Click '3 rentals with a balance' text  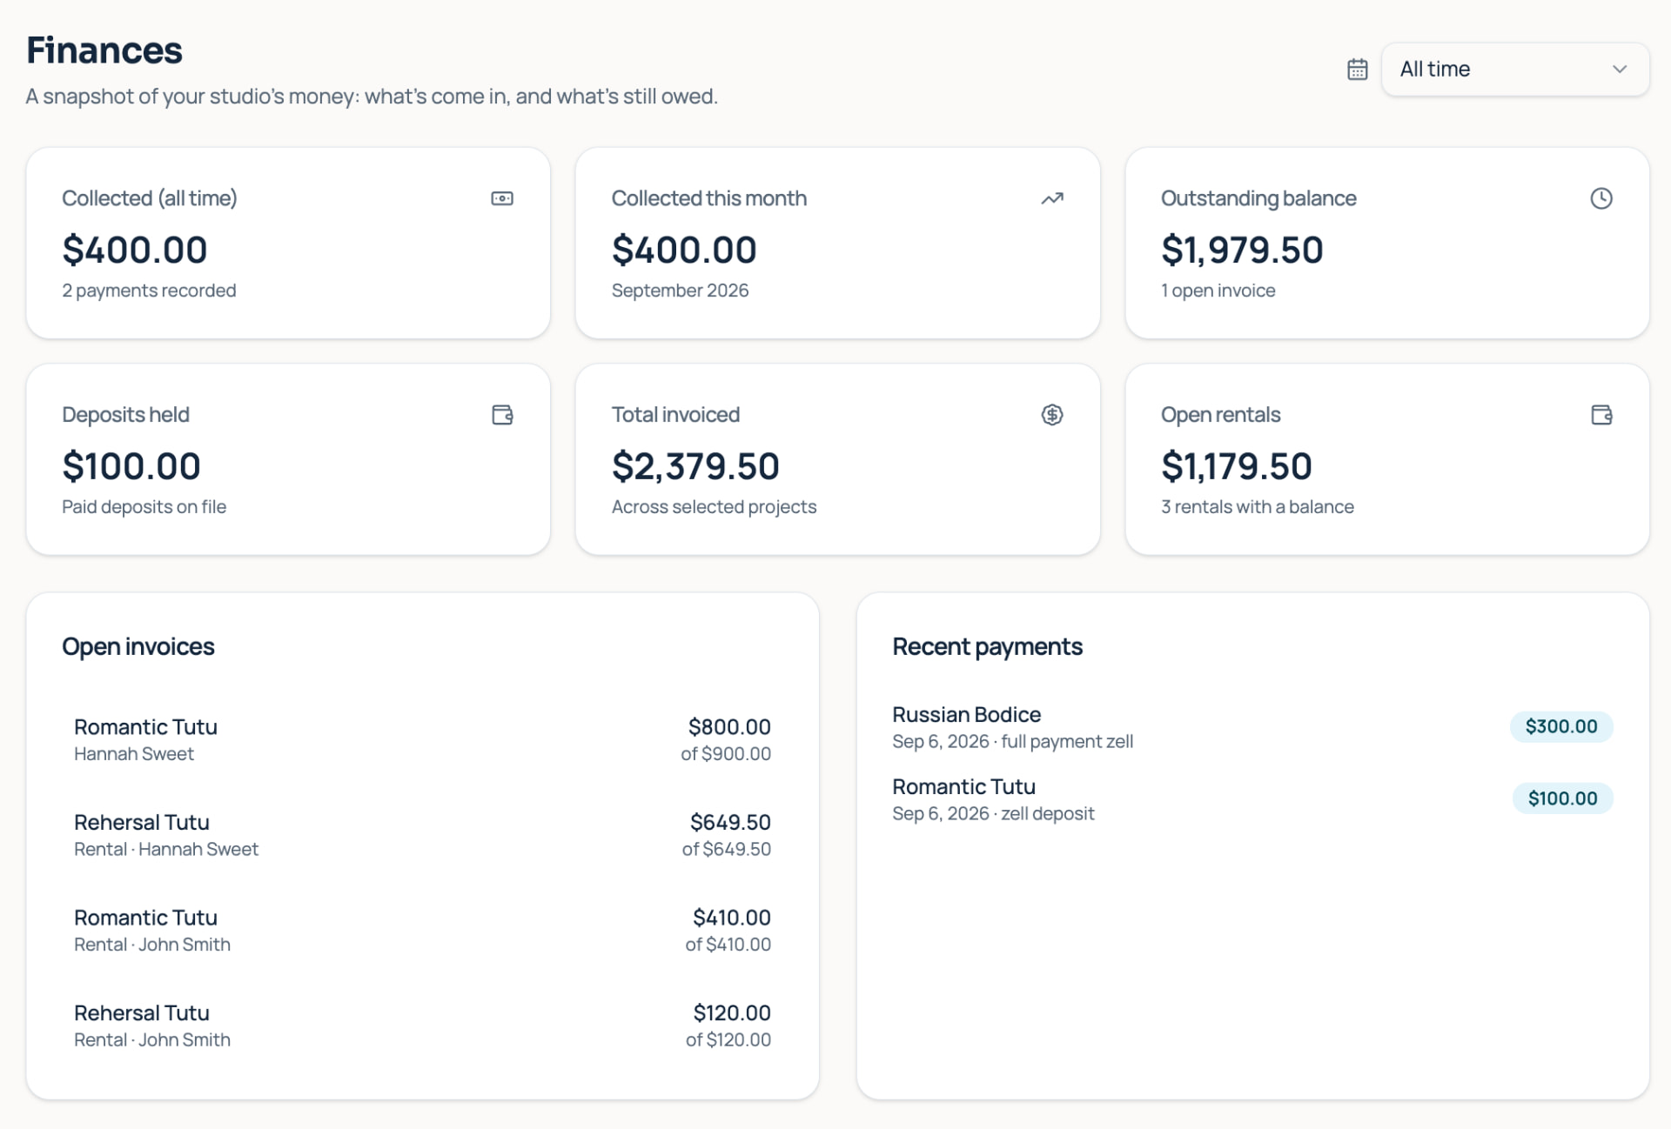[x=1257, y=507]
